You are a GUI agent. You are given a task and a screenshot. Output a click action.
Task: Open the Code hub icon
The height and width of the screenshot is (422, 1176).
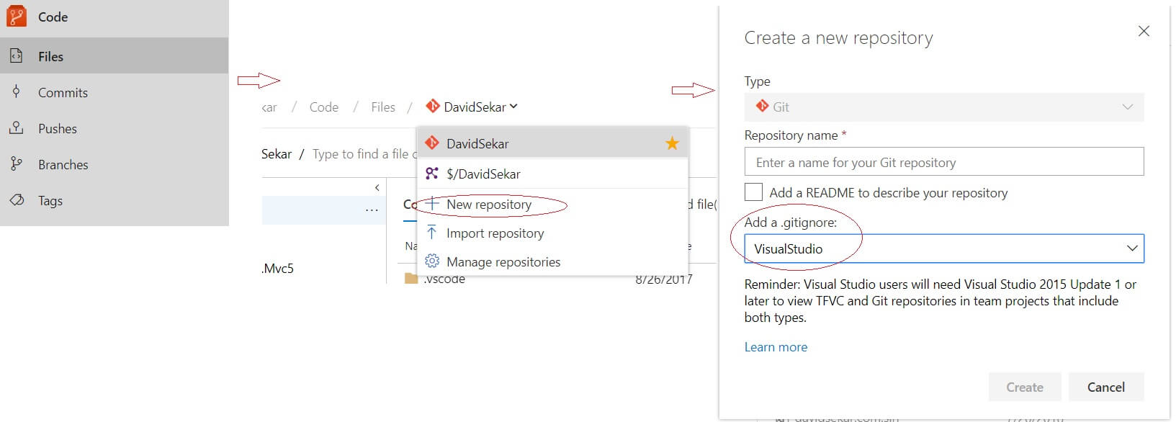pos(16,16)
